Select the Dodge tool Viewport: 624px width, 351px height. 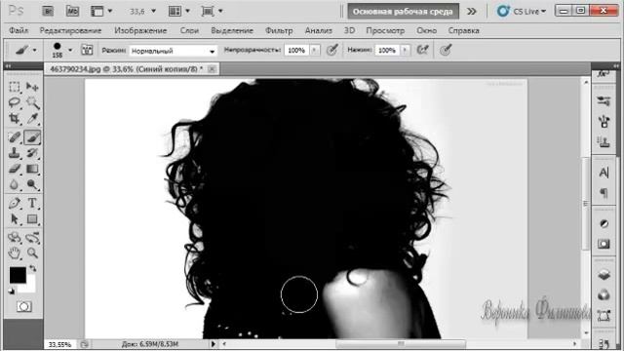32,185
